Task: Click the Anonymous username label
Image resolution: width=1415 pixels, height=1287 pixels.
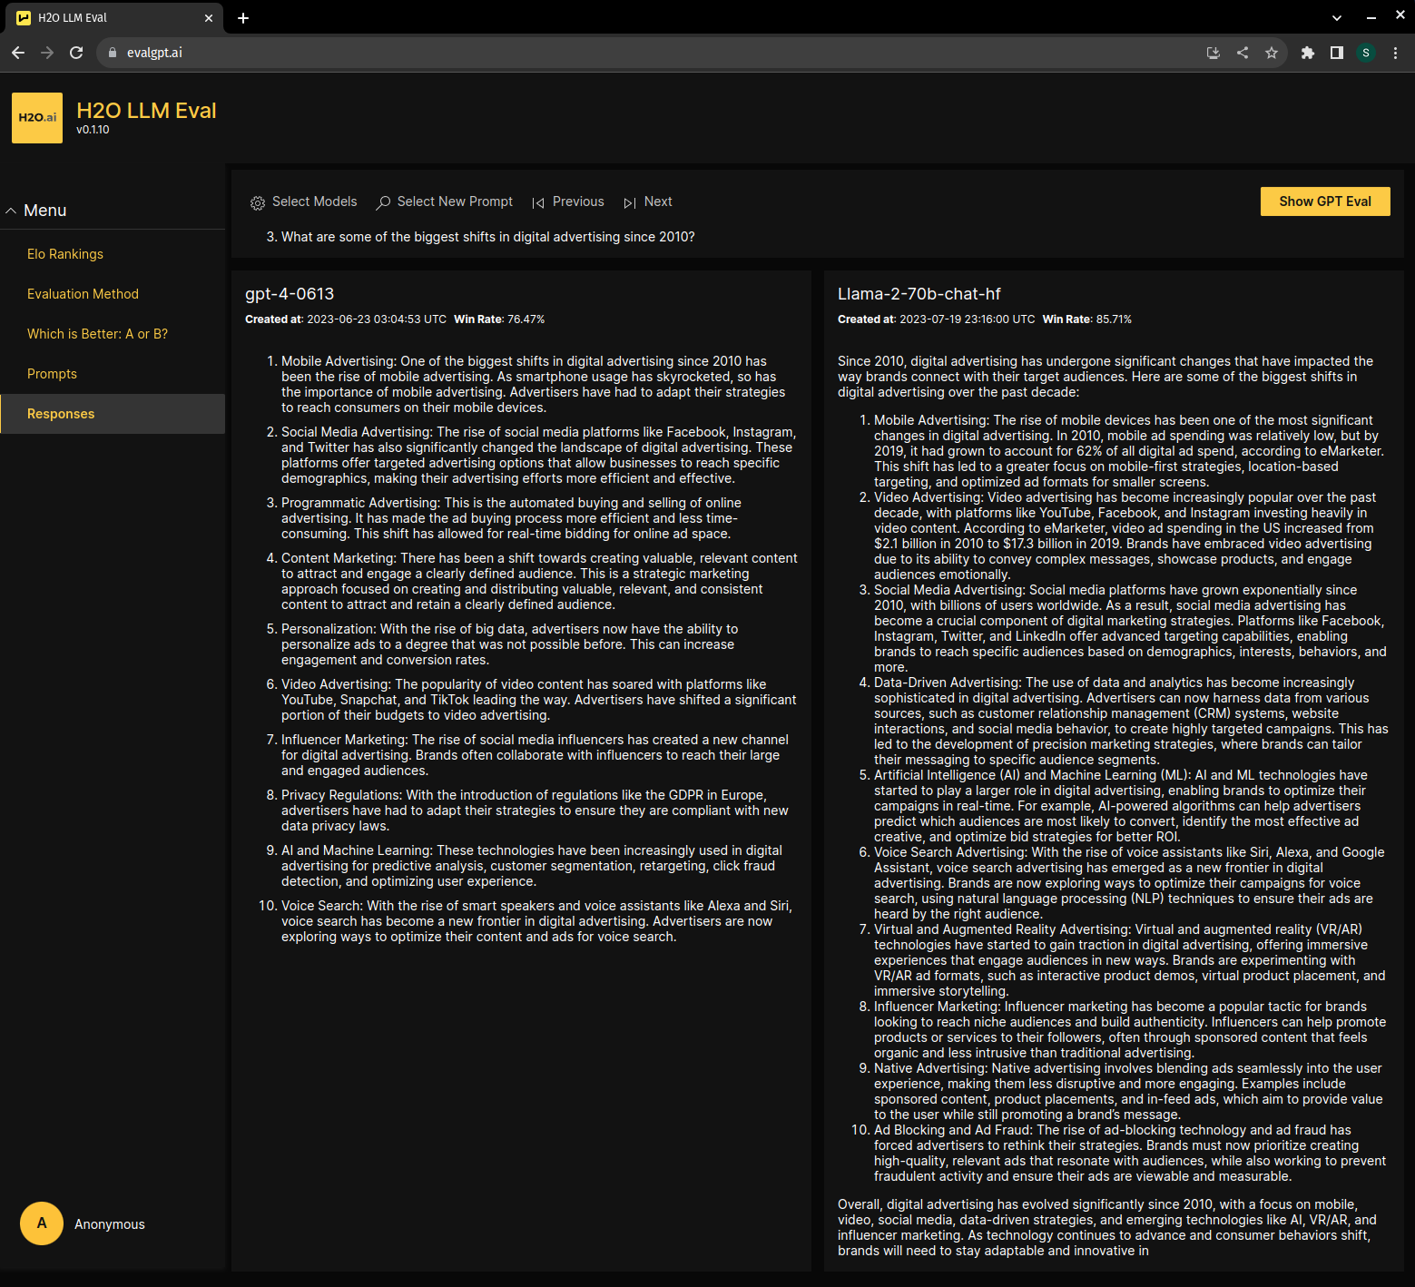Action: point(110,1224)
